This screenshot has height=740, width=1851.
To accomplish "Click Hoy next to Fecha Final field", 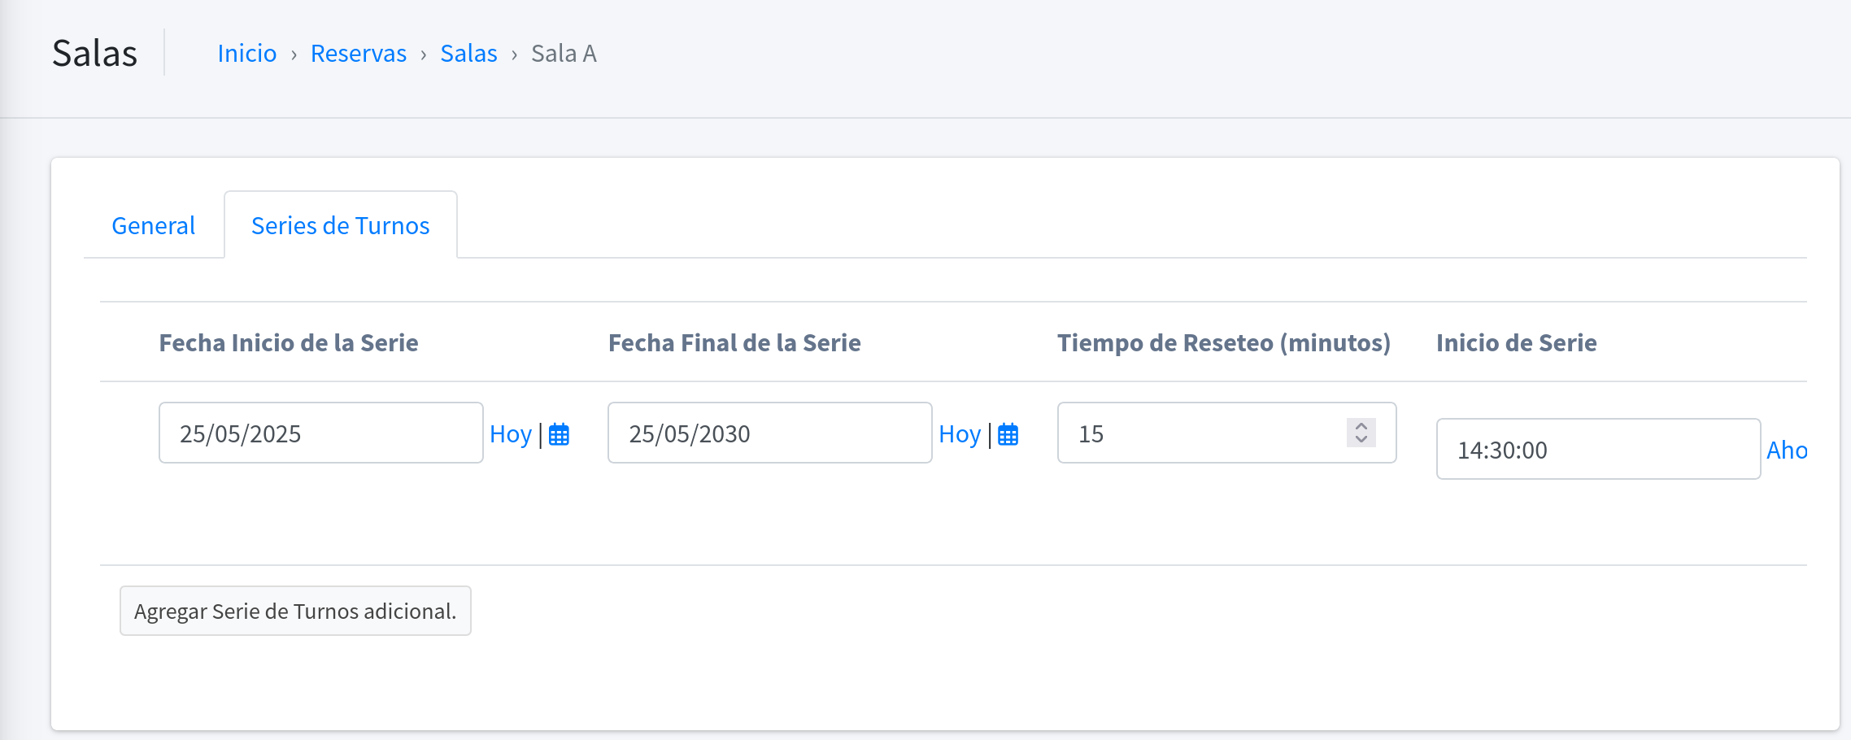I will (x=959, y=434).
